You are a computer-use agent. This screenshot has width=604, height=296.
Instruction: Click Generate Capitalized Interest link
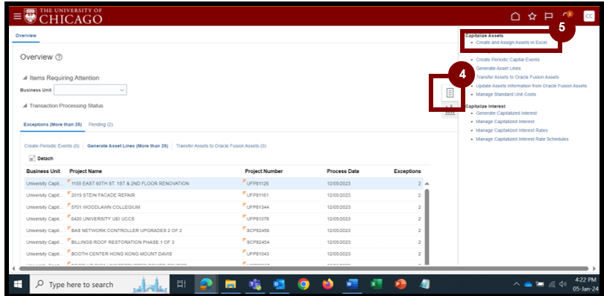(506, 113)
